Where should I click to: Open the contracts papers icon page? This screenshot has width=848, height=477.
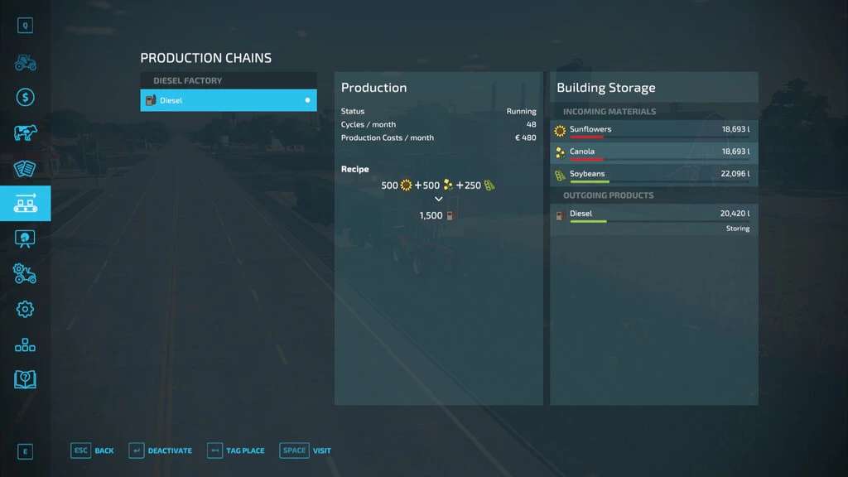(25, 168)
